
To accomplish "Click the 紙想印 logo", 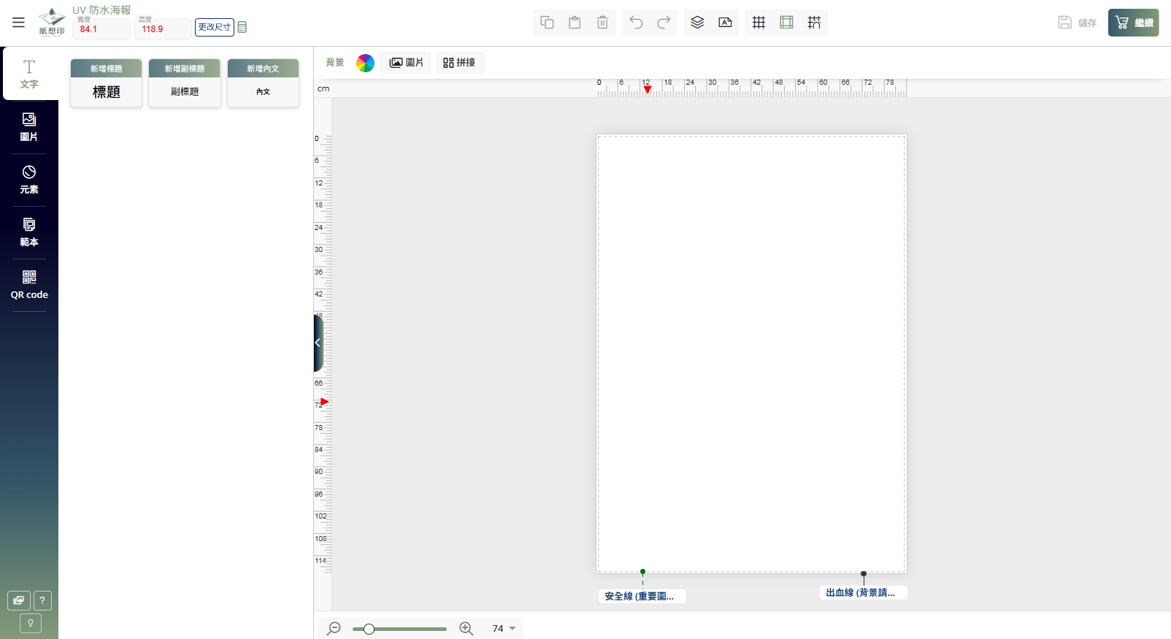I will 52,22.
